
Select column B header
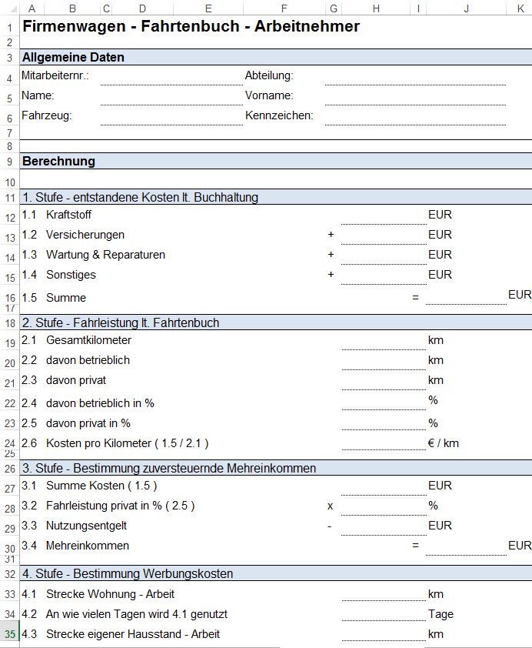tap(72, 8)
